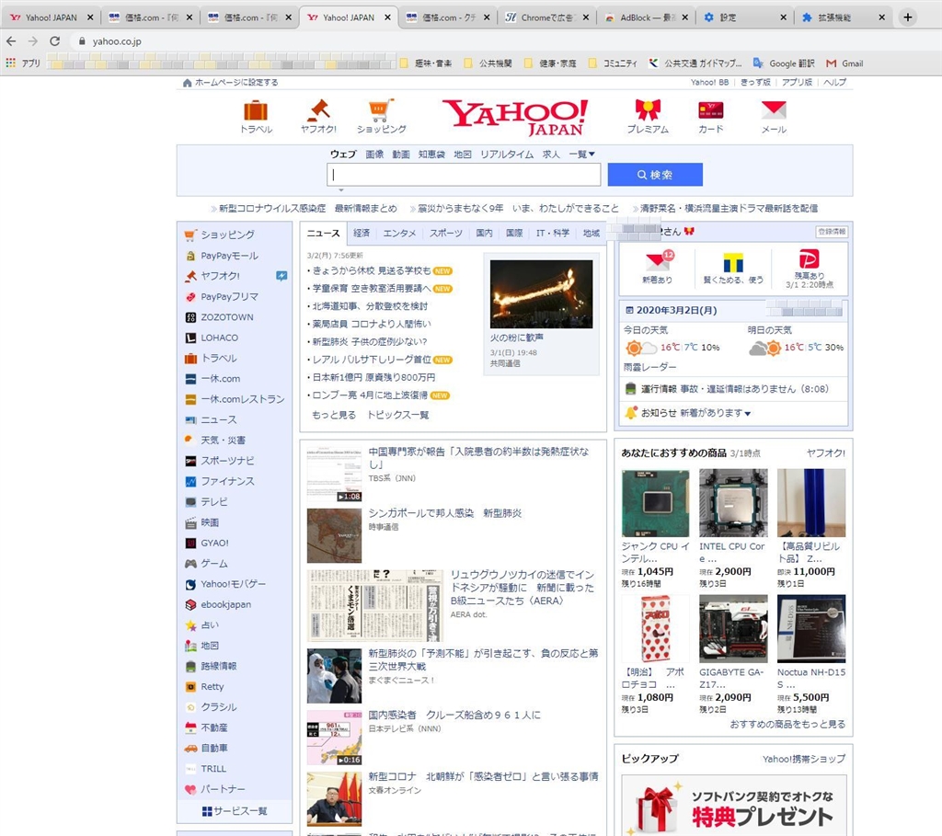Select the リアルタイム search type

pos(507,155)
